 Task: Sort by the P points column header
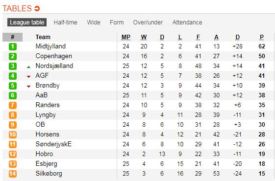pyautogui.click(x=262, y=37)
